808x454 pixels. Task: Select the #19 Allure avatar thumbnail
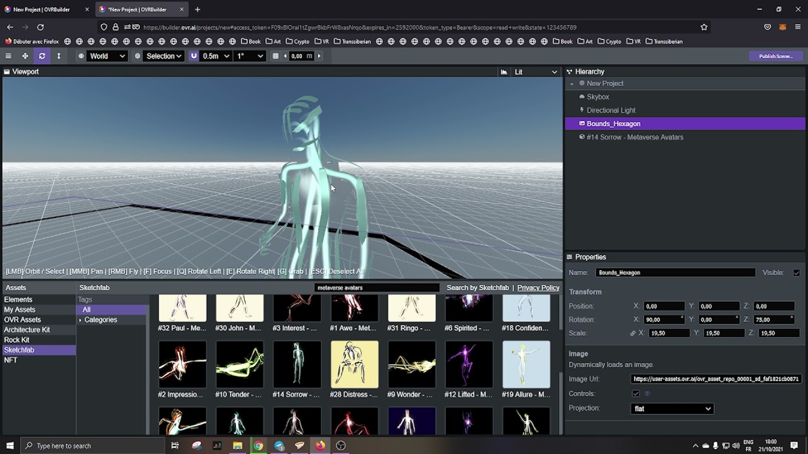526,364
